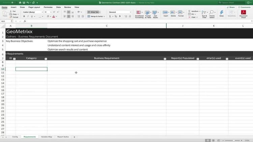This screenshot has height=142, width=253.
Task: Click the increase indent icon
Action: pyautogui.click(x=83, y=16)
